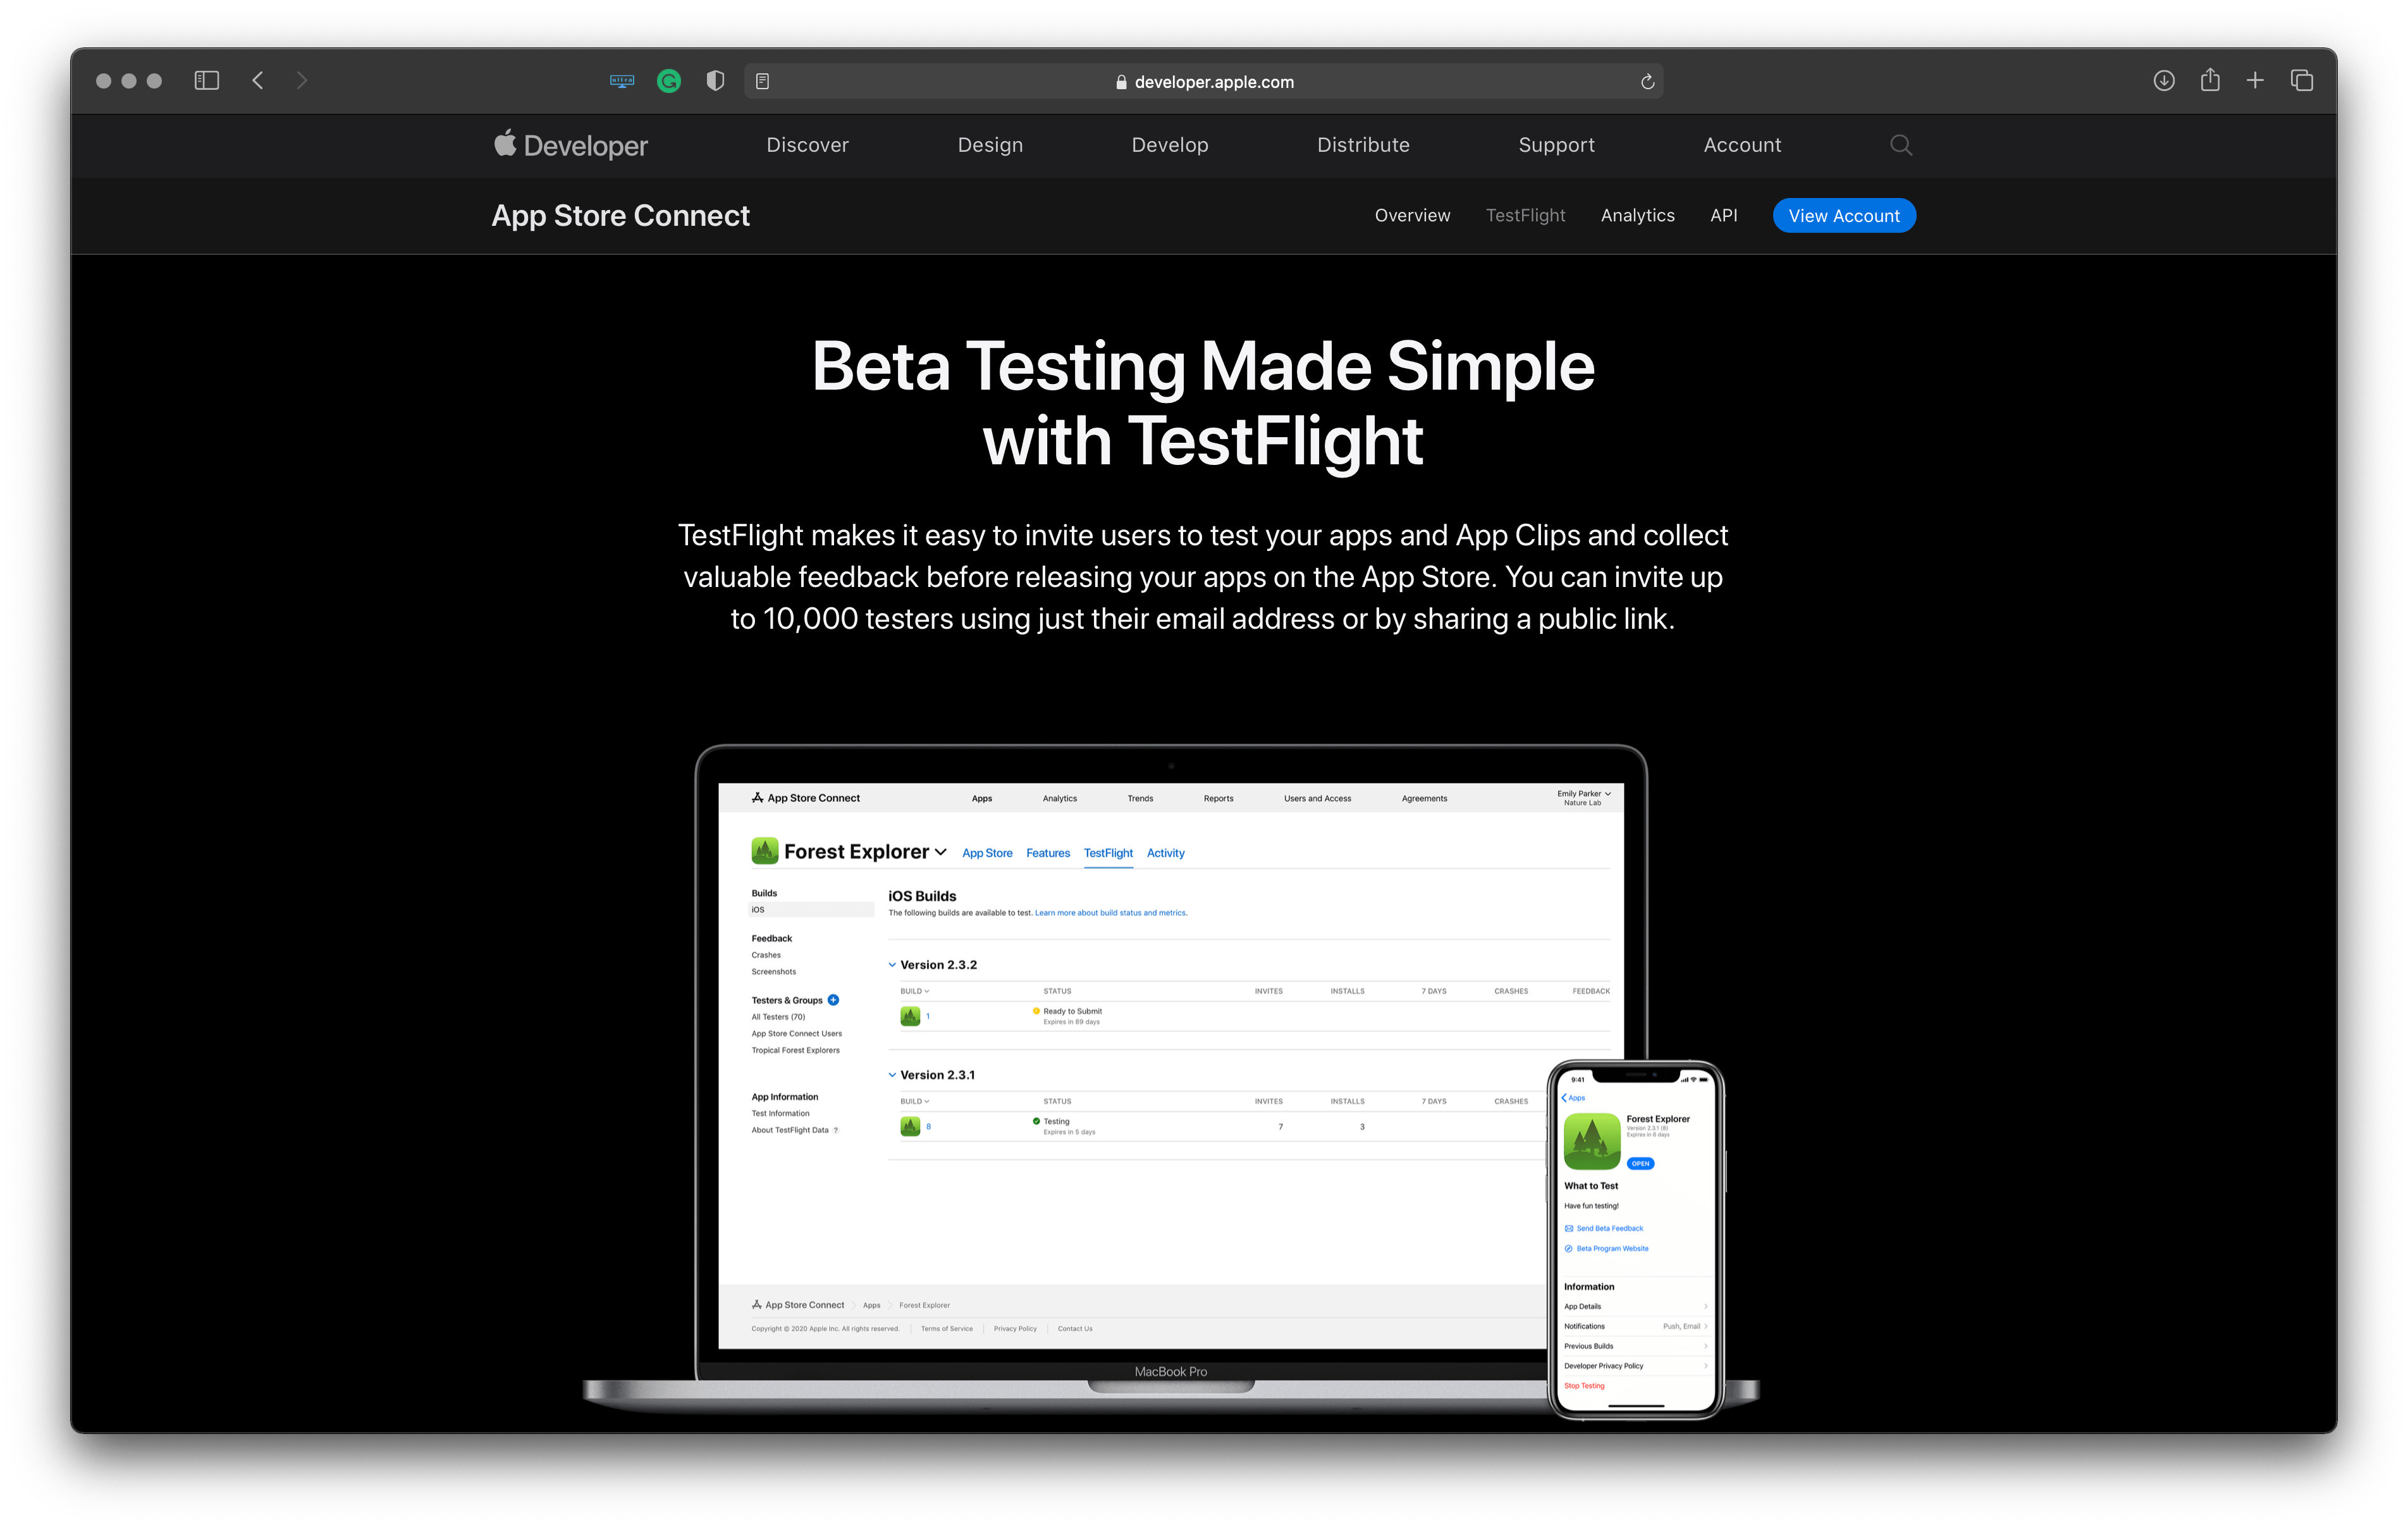The height and width of the screenshot is (1527, 2408).
Task: Click the Terms of Service footer link
Action: point(946,1329)
